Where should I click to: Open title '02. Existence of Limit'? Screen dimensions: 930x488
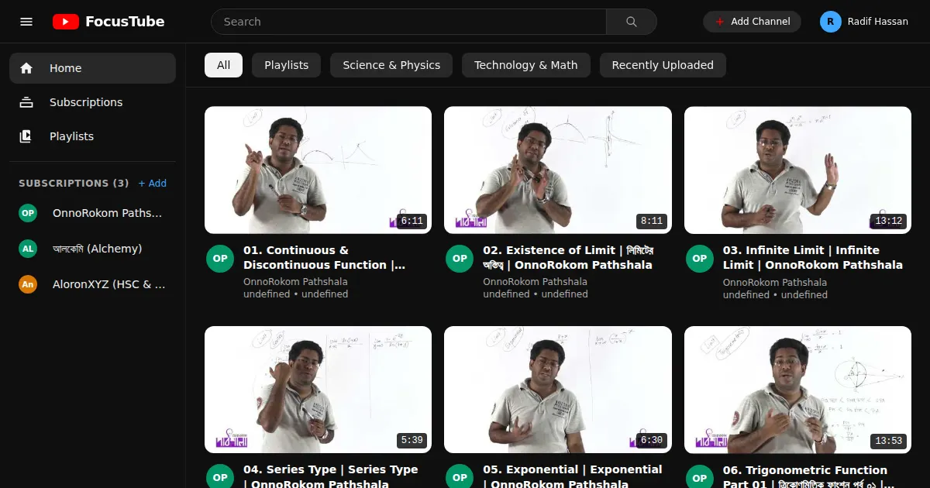pos(568,258)
